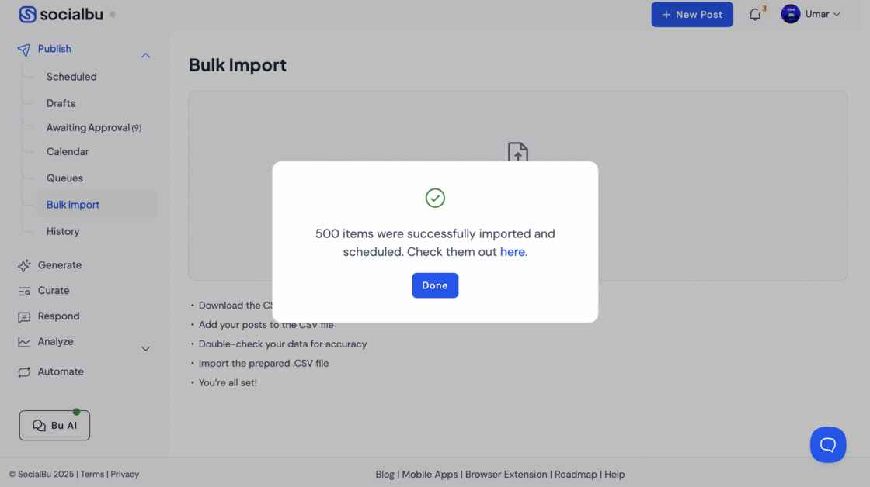Click the Respond message icon

click(x=24, y=317)
